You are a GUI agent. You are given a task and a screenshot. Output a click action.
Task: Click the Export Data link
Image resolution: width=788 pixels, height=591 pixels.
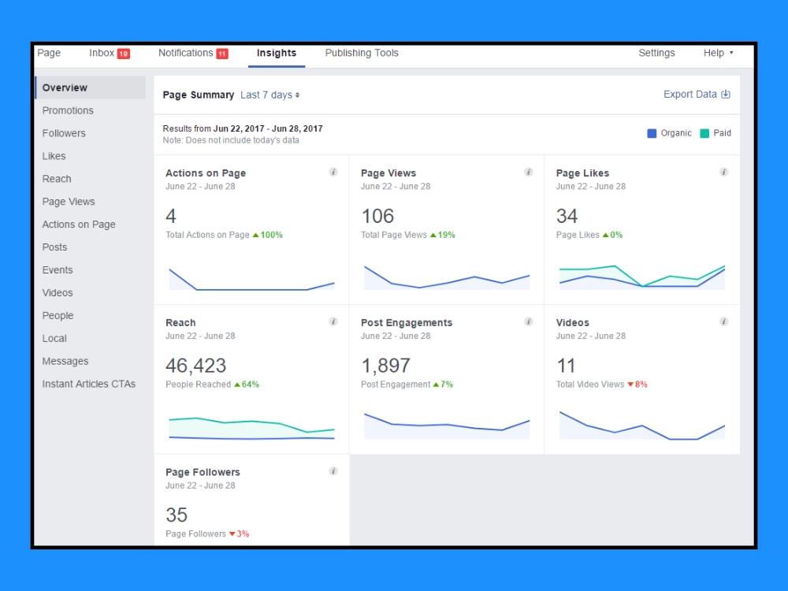point(690,95)
